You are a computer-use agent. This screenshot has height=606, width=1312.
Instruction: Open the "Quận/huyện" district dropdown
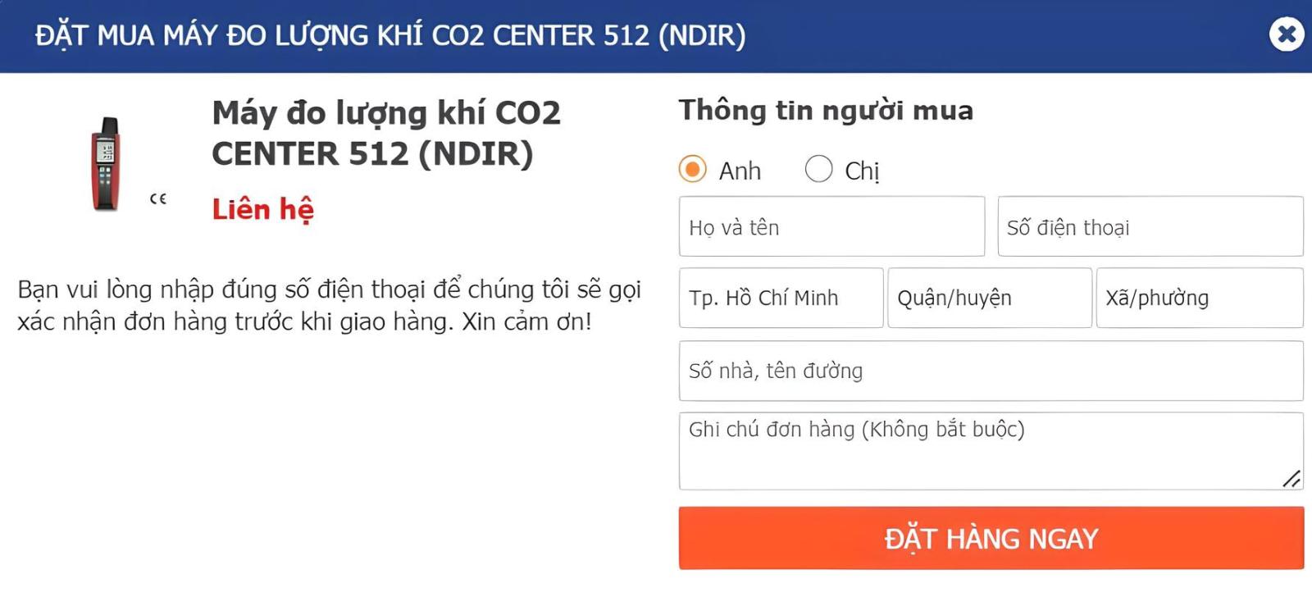point(989,298)
